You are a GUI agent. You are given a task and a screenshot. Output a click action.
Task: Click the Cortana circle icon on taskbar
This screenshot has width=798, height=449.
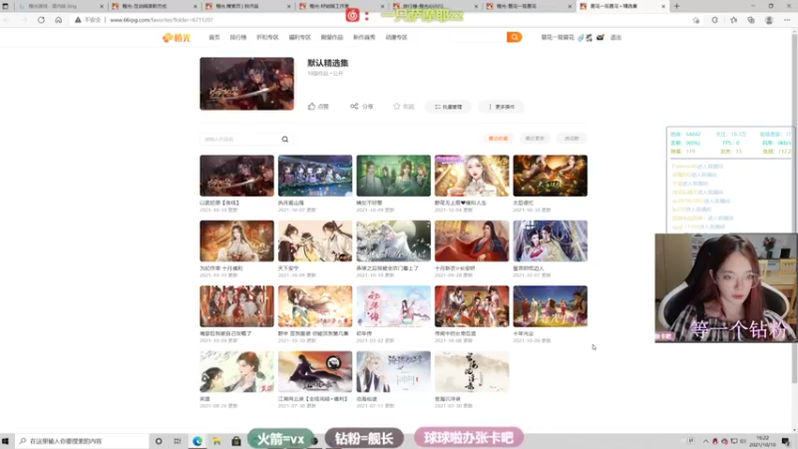coord(159,441)
